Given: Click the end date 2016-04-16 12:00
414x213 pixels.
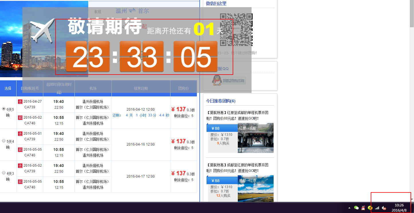Looking at the screenshot, I should [141, 144].
